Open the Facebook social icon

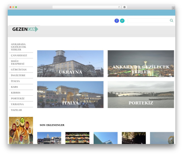click(117, 21)
